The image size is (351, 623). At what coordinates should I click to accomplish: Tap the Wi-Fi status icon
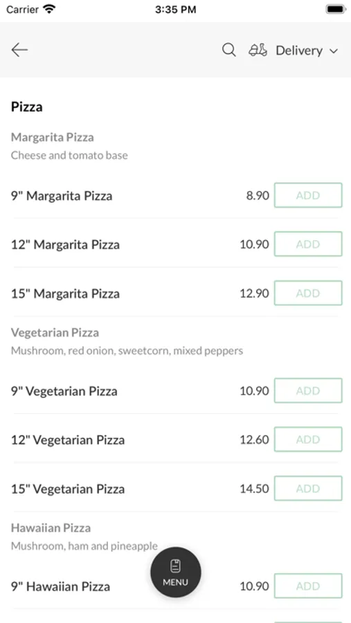50,9
